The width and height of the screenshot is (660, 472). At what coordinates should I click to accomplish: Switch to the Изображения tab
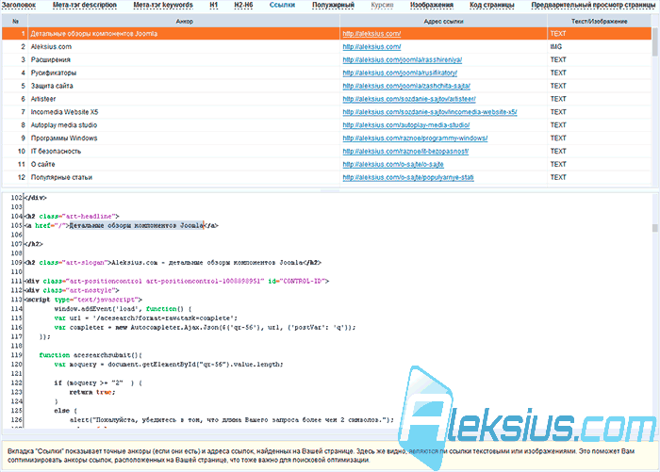coord(432,5)
